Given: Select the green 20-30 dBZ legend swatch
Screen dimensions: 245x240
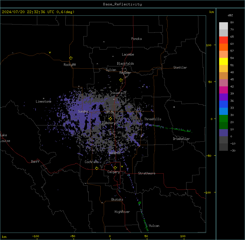Looking at the screenshot, I should (223, 119).
